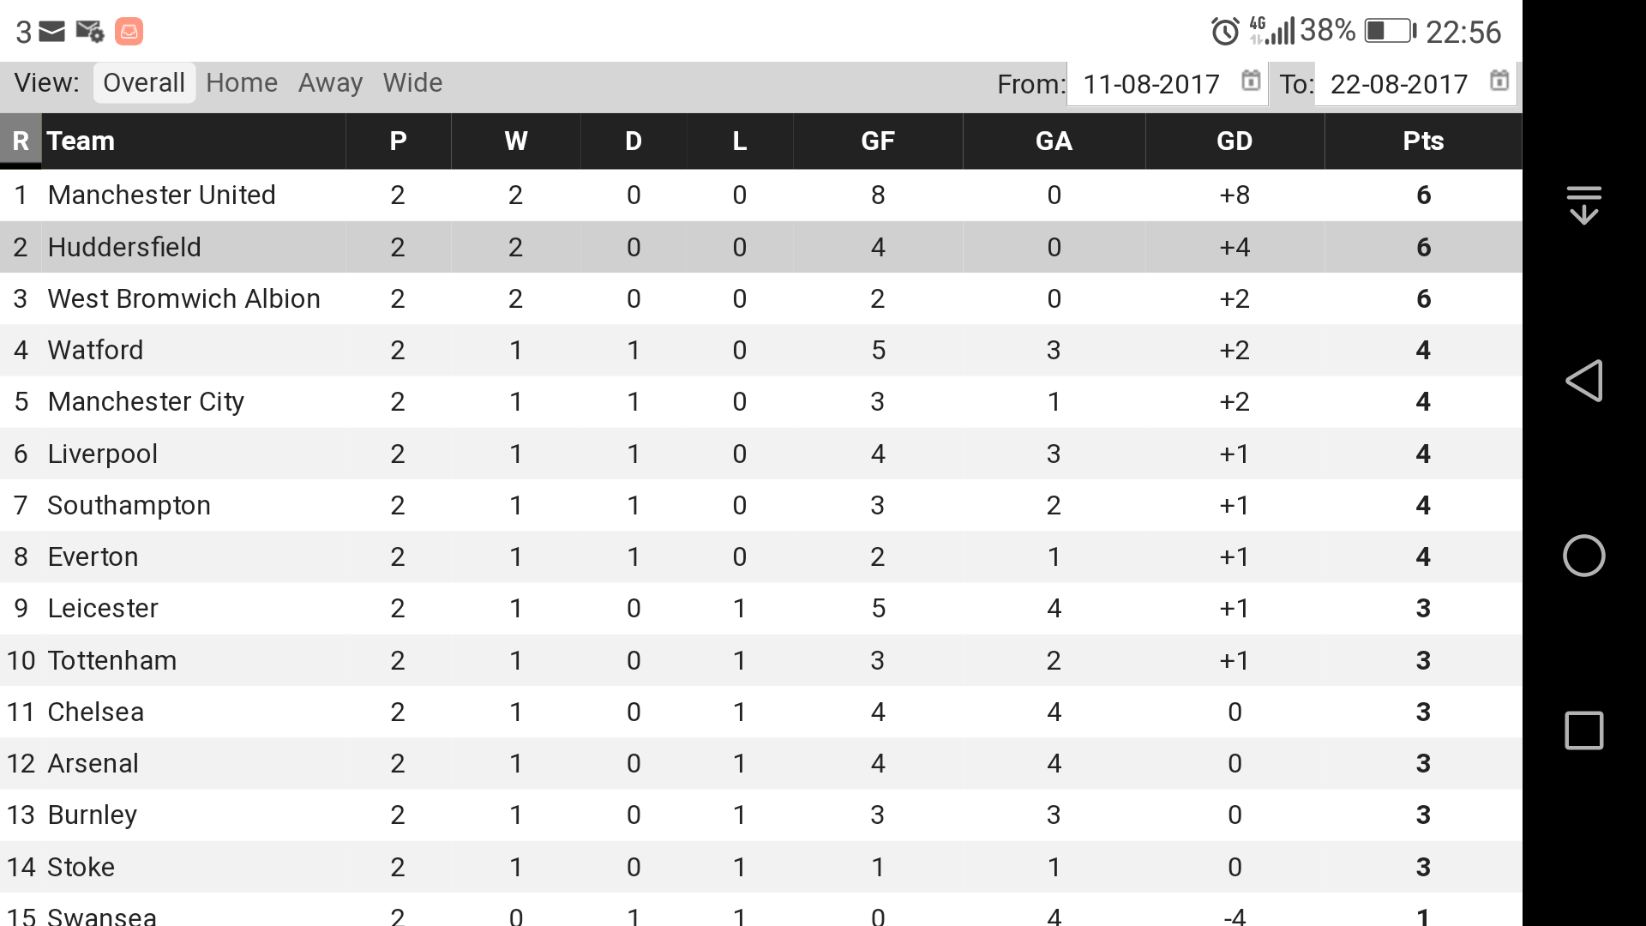Switch to the Home view tab
This screenshot has height=926, width=1646.
click(x=242, y=83)
